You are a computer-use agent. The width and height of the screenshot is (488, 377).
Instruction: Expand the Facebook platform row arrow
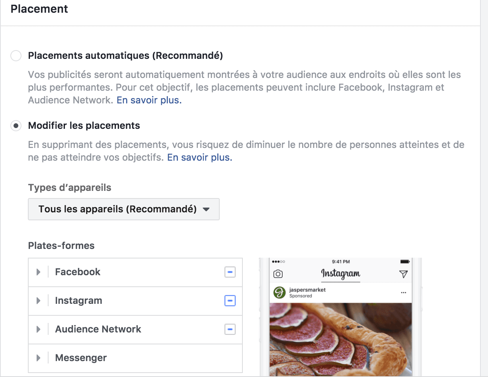point(39,272)
